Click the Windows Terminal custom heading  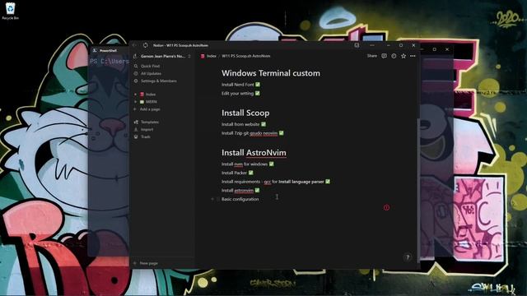click(x=271, y=73)
